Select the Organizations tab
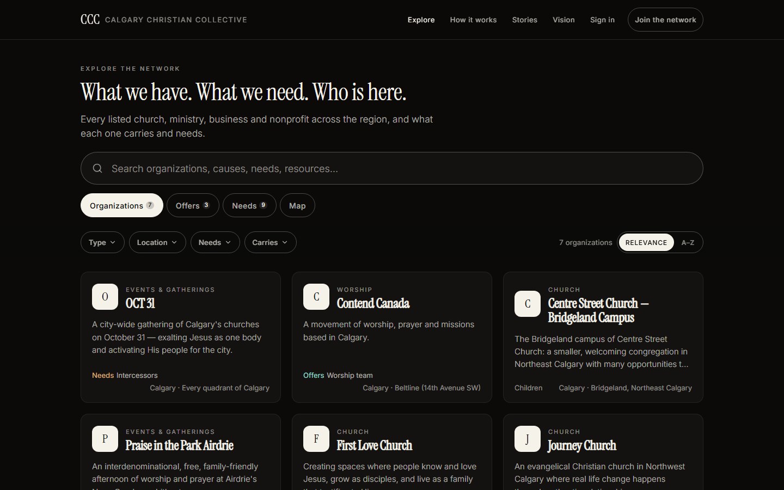This screenshot has width=784, height=490. tap(122, 205)
